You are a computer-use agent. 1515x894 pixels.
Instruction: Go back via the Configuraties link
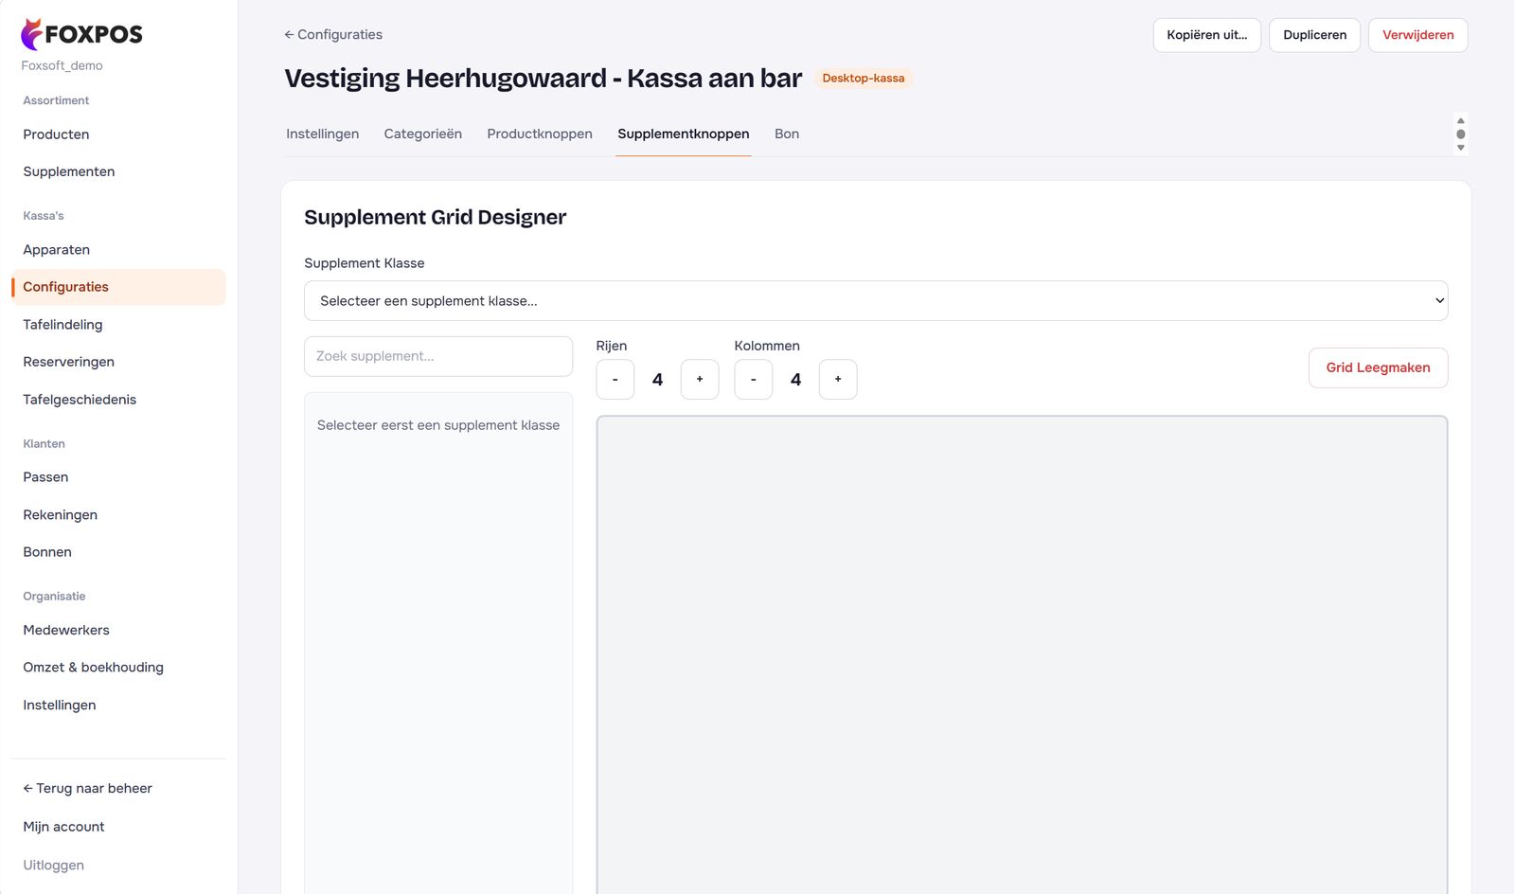(333, 35)
